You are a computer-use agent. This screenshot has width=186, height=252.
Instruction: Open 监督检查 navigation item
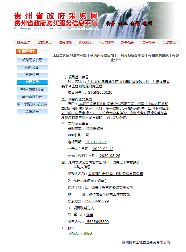tap(148, 42)
